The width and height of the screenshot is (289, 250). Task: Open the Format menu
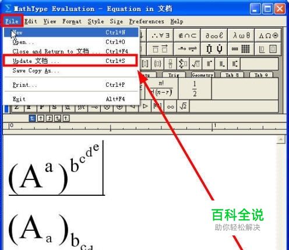point(72,21)
